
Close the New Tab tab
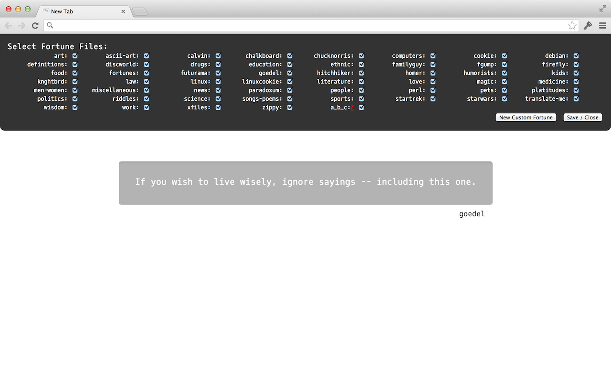pos(123,11)
